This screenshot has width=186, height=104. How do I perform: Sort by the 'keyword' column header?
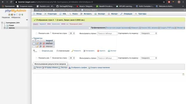[49, 40]
